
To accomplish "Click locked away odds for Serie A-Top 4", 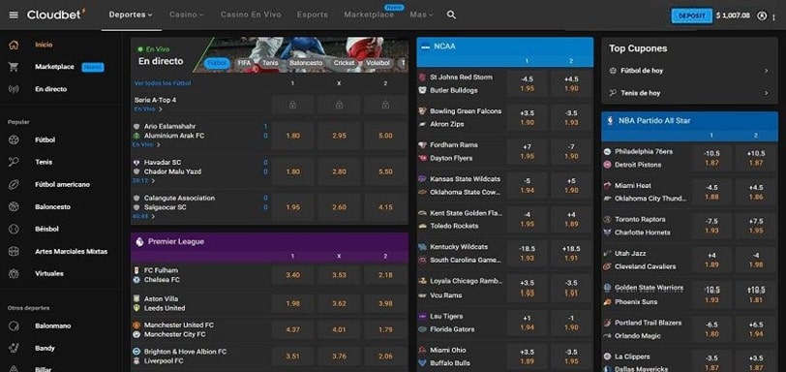I will (385, 105).
